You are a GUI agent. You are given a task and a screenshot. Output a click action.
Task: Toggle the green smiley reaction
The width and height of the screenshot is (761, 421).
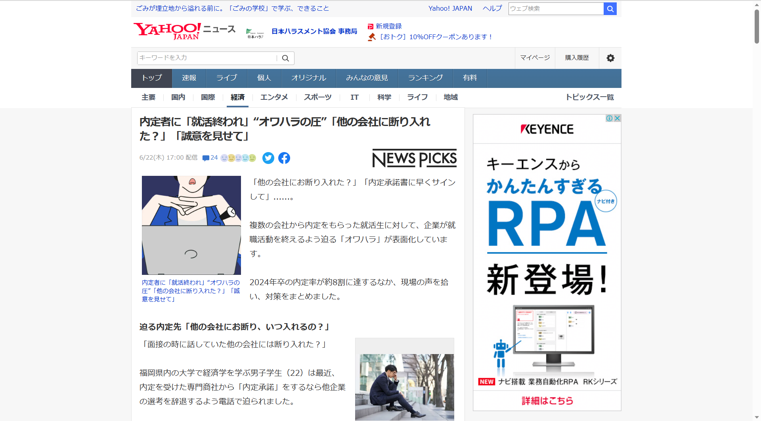pos(252,158)
